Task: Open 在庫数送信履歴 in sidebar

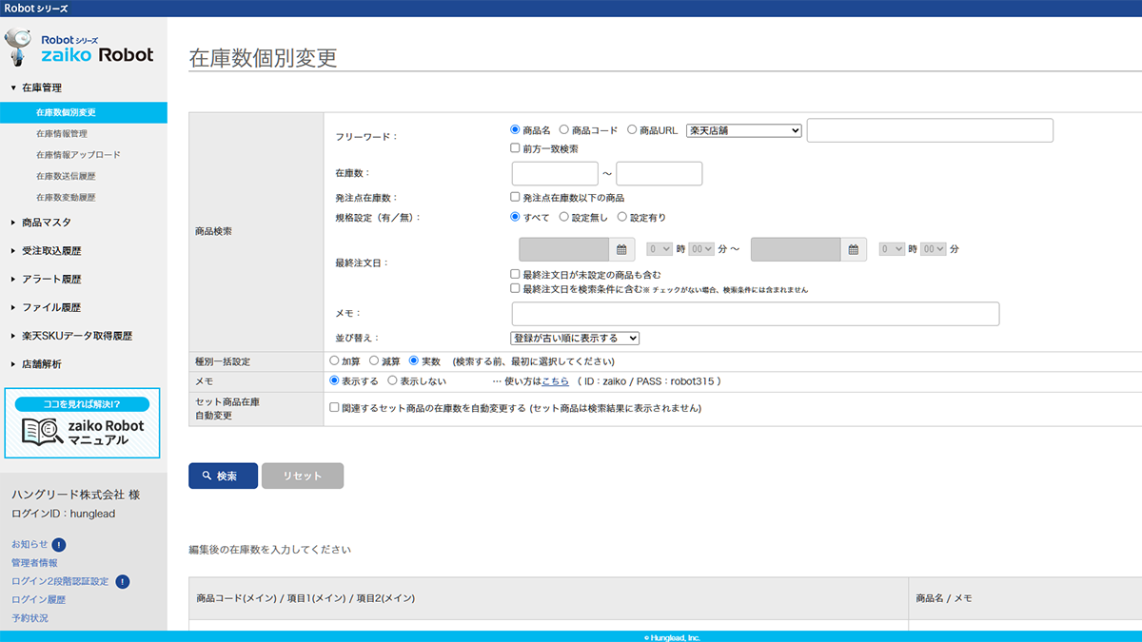Action: (x=66, y=176)
